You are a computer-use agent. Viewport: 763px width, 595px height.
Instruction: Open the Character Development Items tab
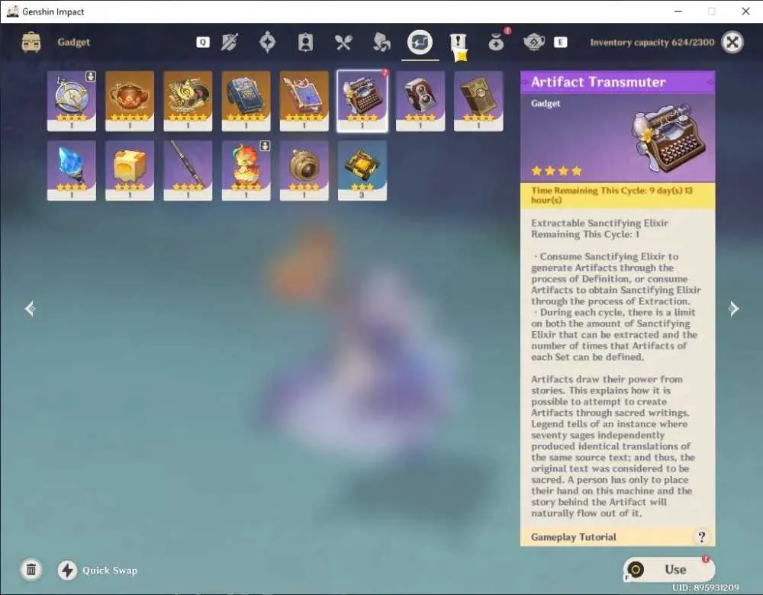tap(305, 42)
